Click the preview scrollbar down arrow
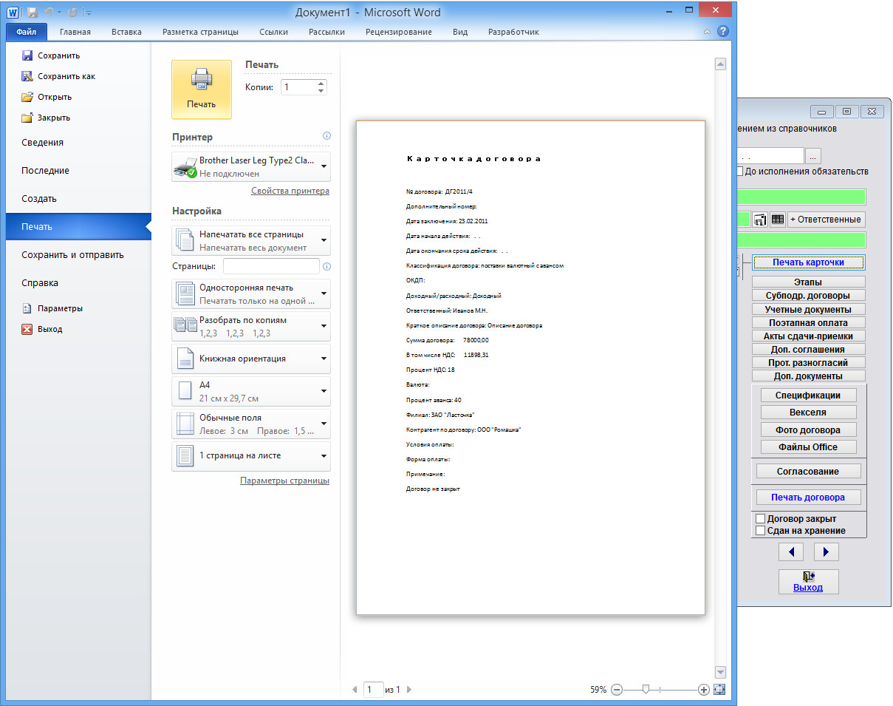The height and width of the screenshot is (706, 893). point(721,672)
